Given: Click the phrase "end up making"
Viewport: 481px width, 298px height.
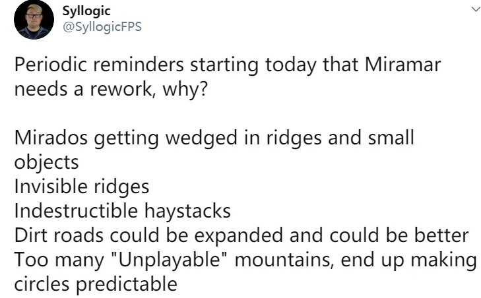Looking at the screenshot, I should pos(408,260).
